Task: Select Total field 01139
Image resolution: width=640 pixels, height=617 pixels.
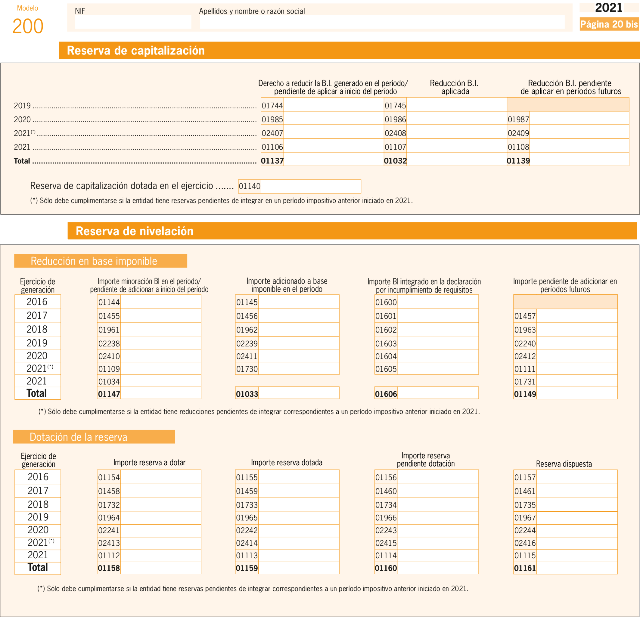Action: click(579, 160)
